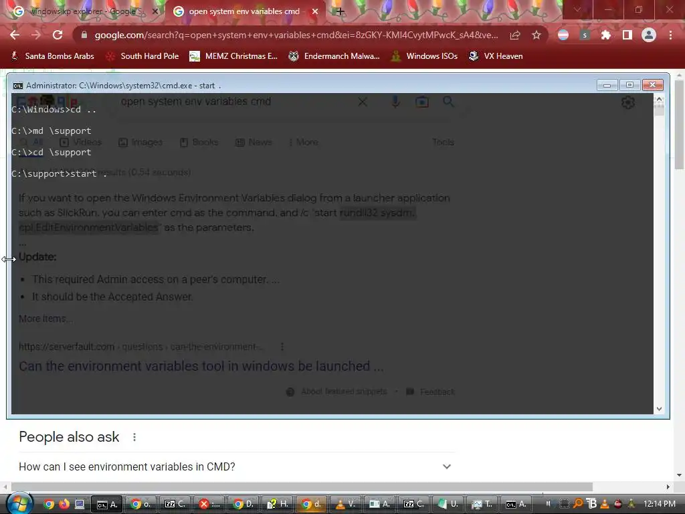Click the horizontal scrollbar right arrow
This screenshot has height=514, width=685.
pos(668,487)
